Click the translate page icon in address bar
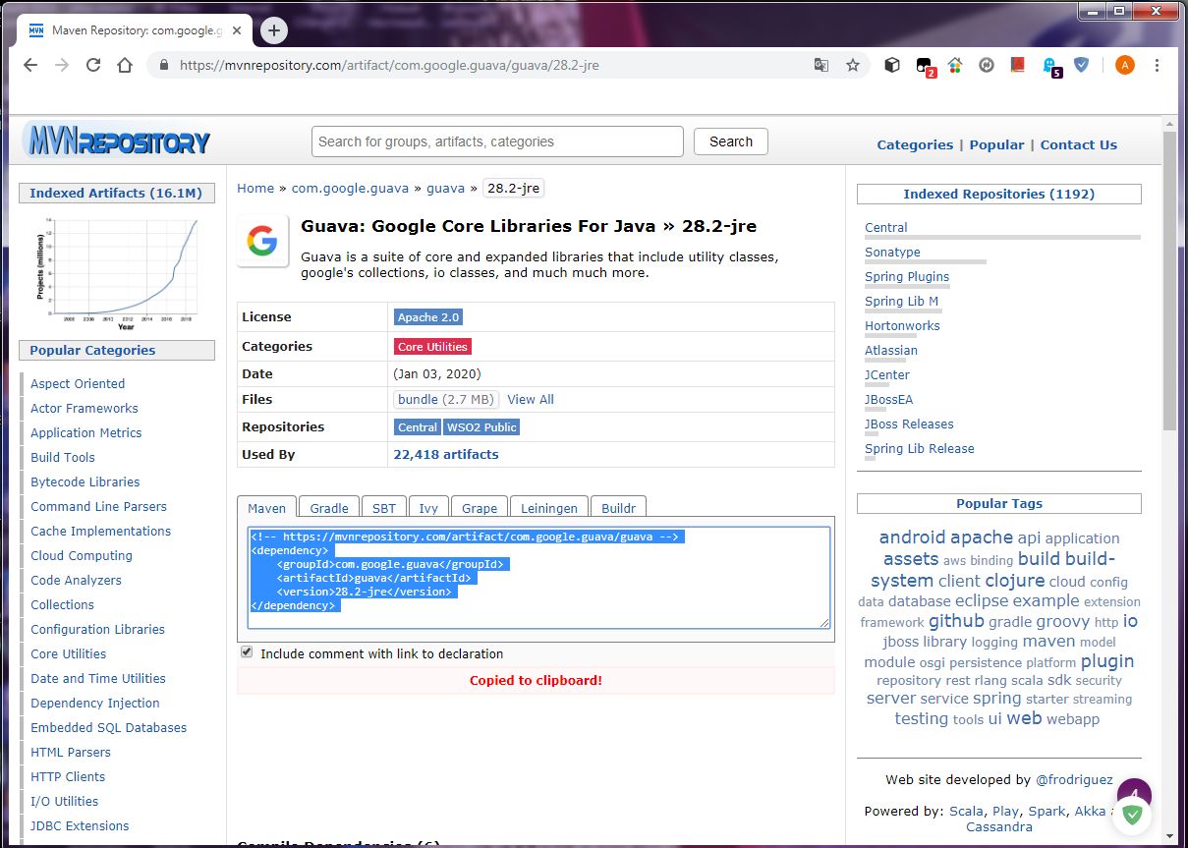Screen dimensions: 1188x848 (x=820, y=65)
